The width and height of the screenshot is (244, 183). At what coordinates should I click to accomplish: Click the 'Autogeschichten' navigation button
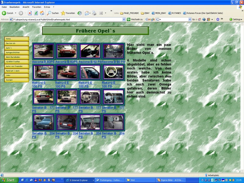(17, 52)
